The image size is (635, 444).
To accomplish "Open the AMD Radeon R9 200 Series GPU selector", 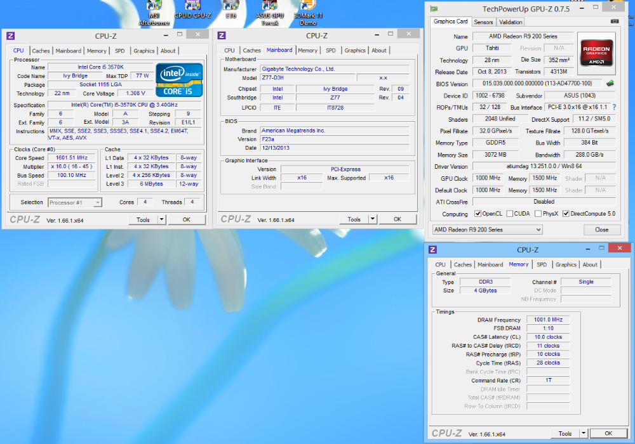I will point(488,230).
